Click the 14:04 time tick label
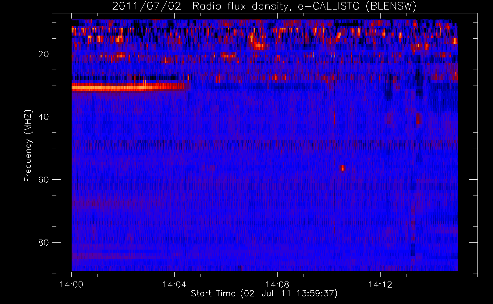The width and height of the screenshot is (493, 304). [174, 285]
